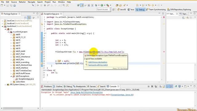This screenshot has height=111, width=197.
Task: Toggle Pin Console button
Action: [x=176, y=86]
